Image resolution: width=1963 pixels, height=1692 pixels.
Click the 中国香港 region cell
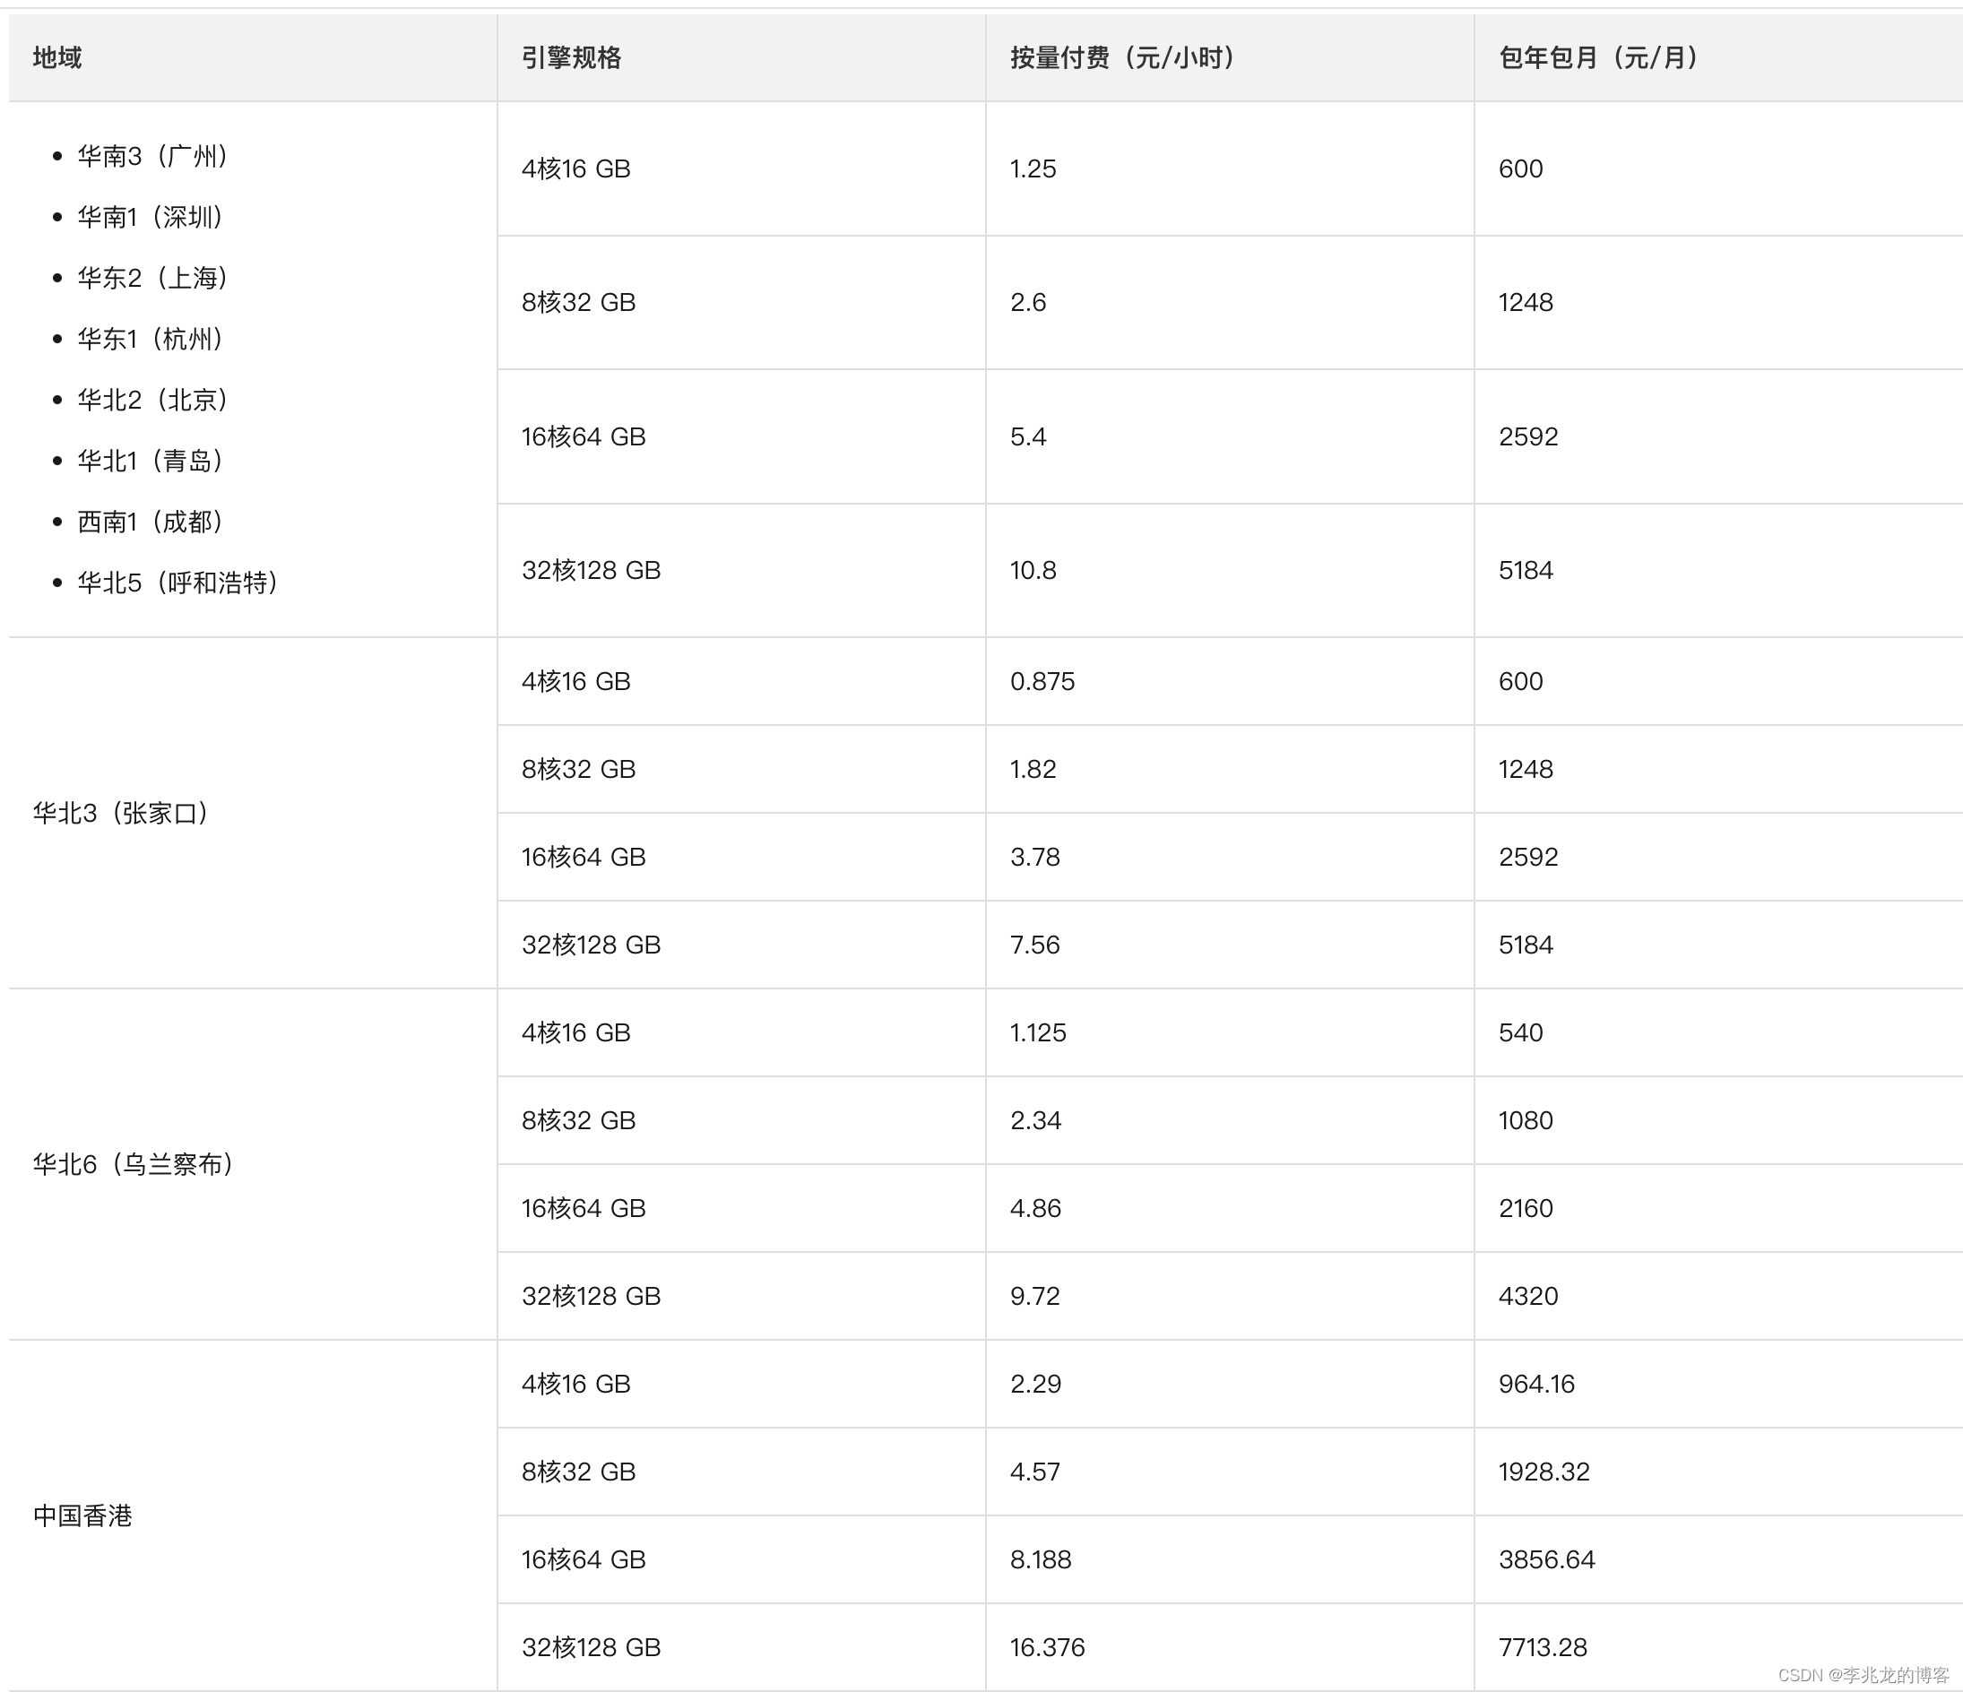(82, 1515)
